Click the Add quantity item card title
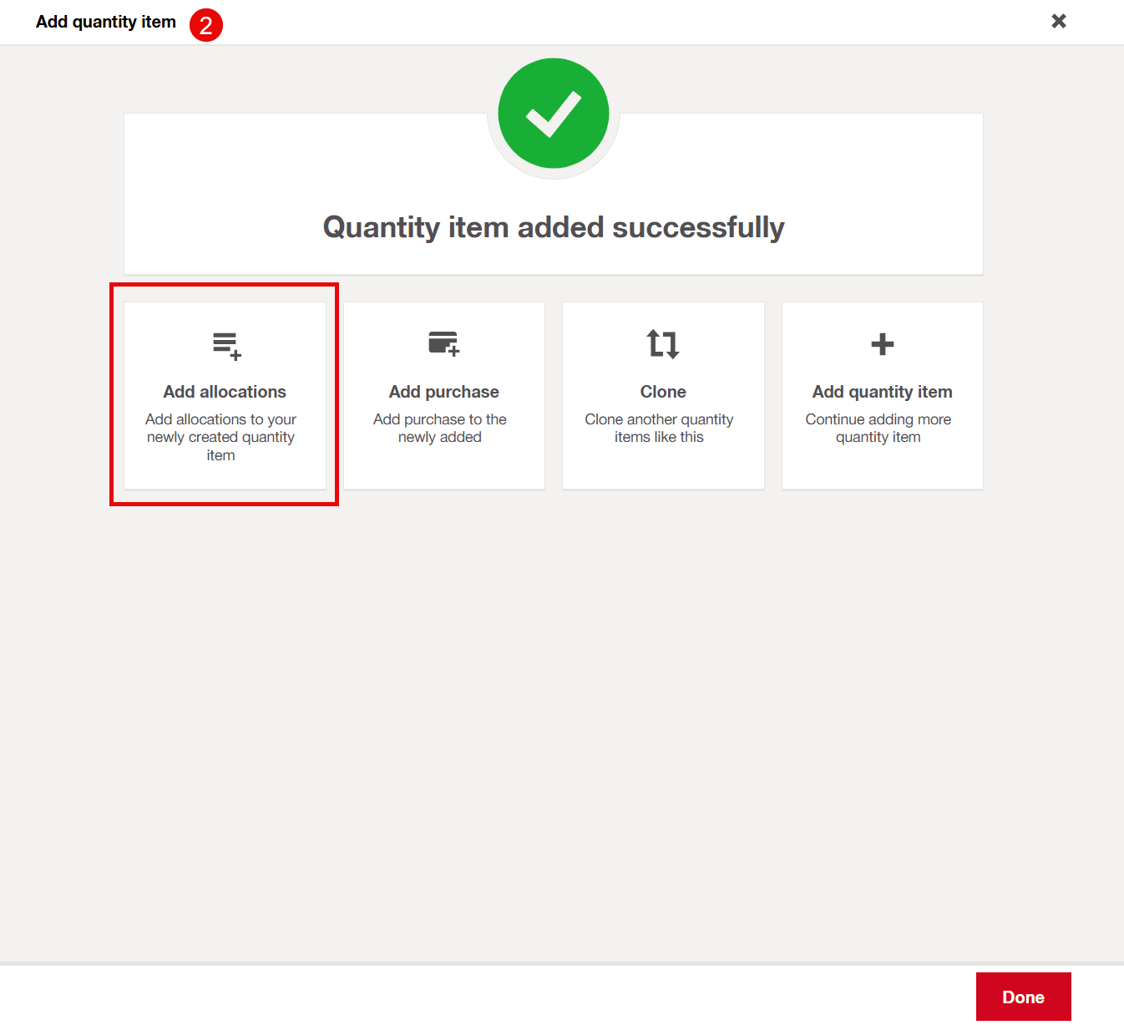Viewport: 1124px width, 1025px height. (882, 392)
